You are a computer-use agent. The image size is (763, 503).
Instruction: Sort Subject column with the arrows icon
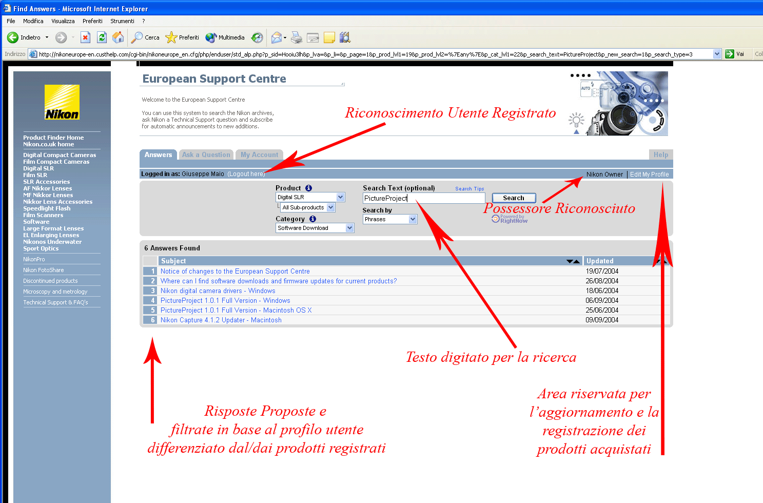point(573,261)
